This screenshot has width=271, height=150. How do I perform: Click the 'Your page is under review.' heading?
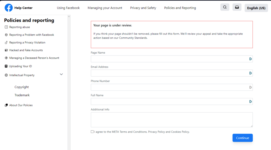coord(112,25)
